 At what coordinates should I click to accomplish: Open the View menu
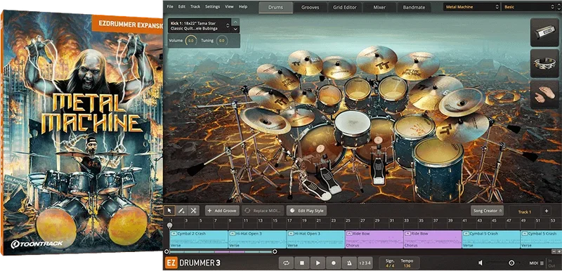230,6
